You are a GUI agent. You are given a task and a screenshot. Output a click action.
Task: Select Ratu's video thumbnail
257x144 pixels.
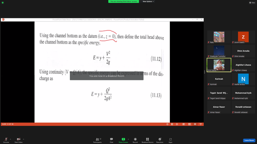pyautogui.click(x=219, y=37)
